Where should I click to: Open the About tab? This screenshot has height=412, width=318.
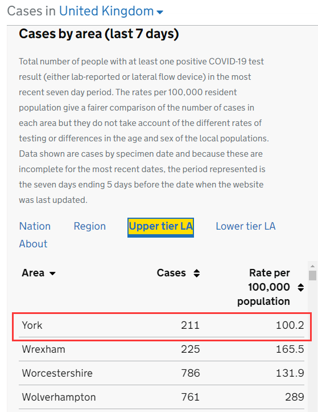34,244
